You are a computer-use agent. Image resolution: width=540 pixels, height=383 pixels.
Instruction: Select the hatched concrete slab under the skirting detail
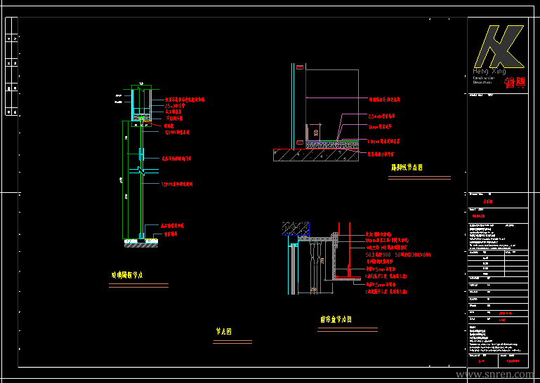tap(316, 155)
